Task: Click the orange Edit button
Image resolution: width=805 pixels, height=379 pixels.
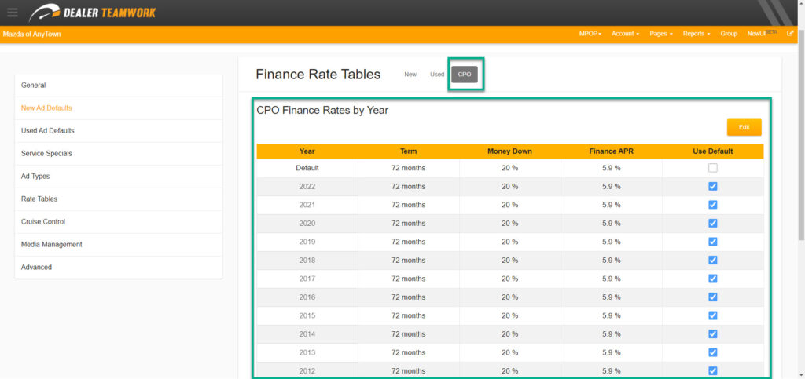Action: pyautogui.click(x=744, y=127)
